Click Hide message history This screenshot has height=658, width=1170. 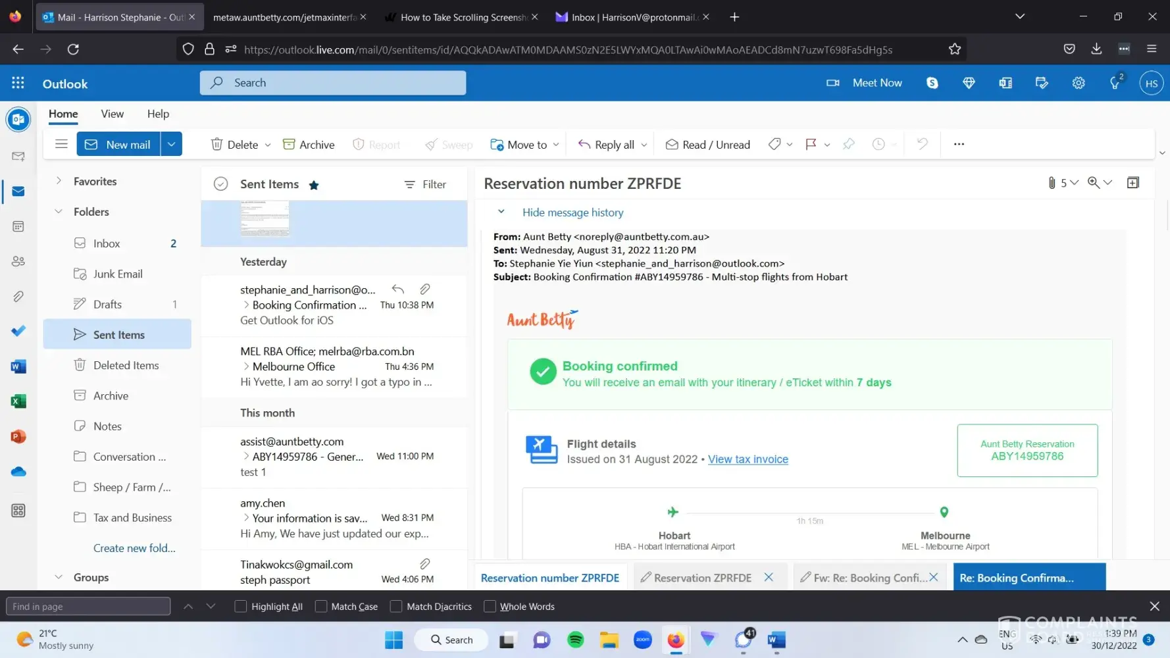pyautogui.click(x=572, y=213)
